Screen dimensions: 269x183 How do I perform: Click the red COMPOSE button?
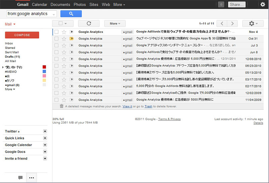(x=22, y=35)
